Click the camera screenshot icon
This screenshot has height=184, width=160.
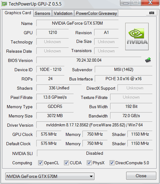152,13
